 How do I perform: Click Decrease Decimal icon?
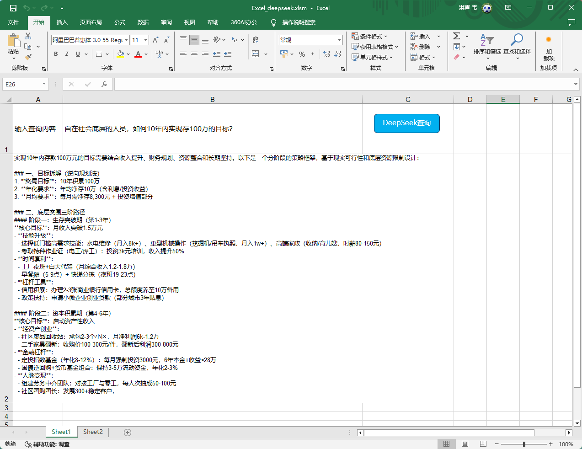[x=338, y=54]
